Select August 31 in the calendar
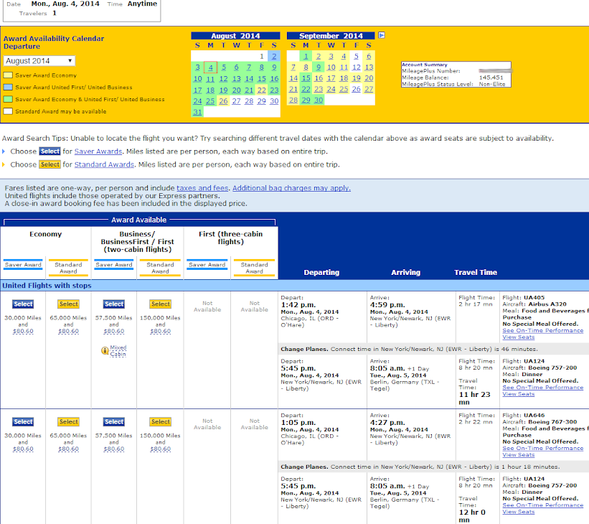This screenshot has height=524, width=589. pos(197,112)
